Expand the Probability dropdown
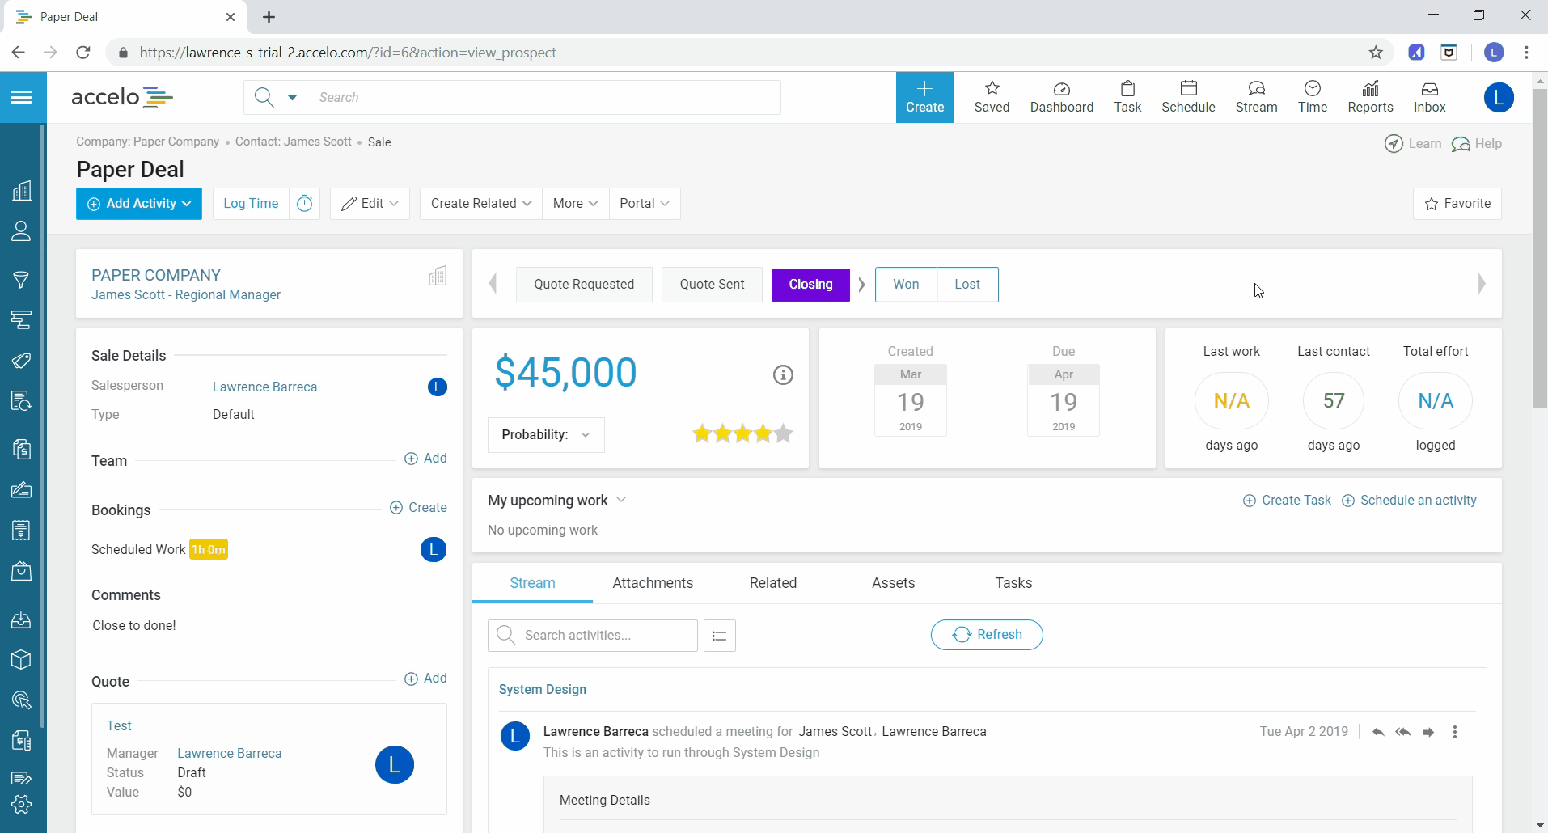The height and width of the screenshot is (833, 1548). tap(546, 435)
